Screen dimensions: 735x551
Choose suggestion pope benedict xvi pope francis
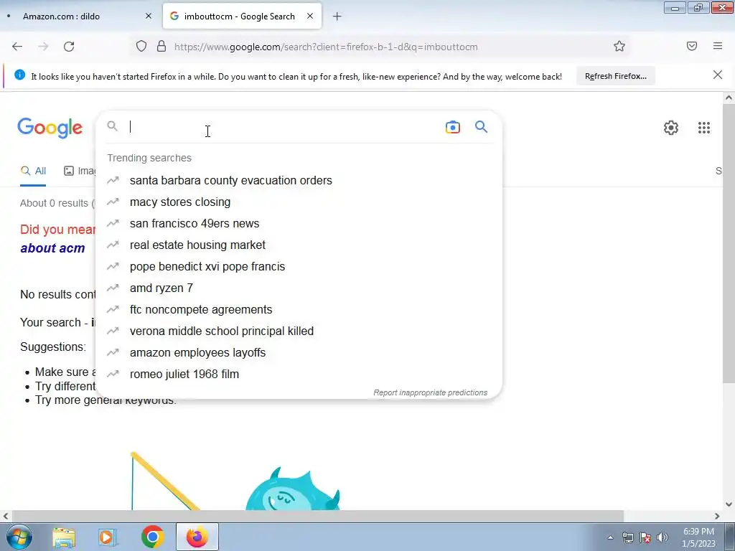299,267
